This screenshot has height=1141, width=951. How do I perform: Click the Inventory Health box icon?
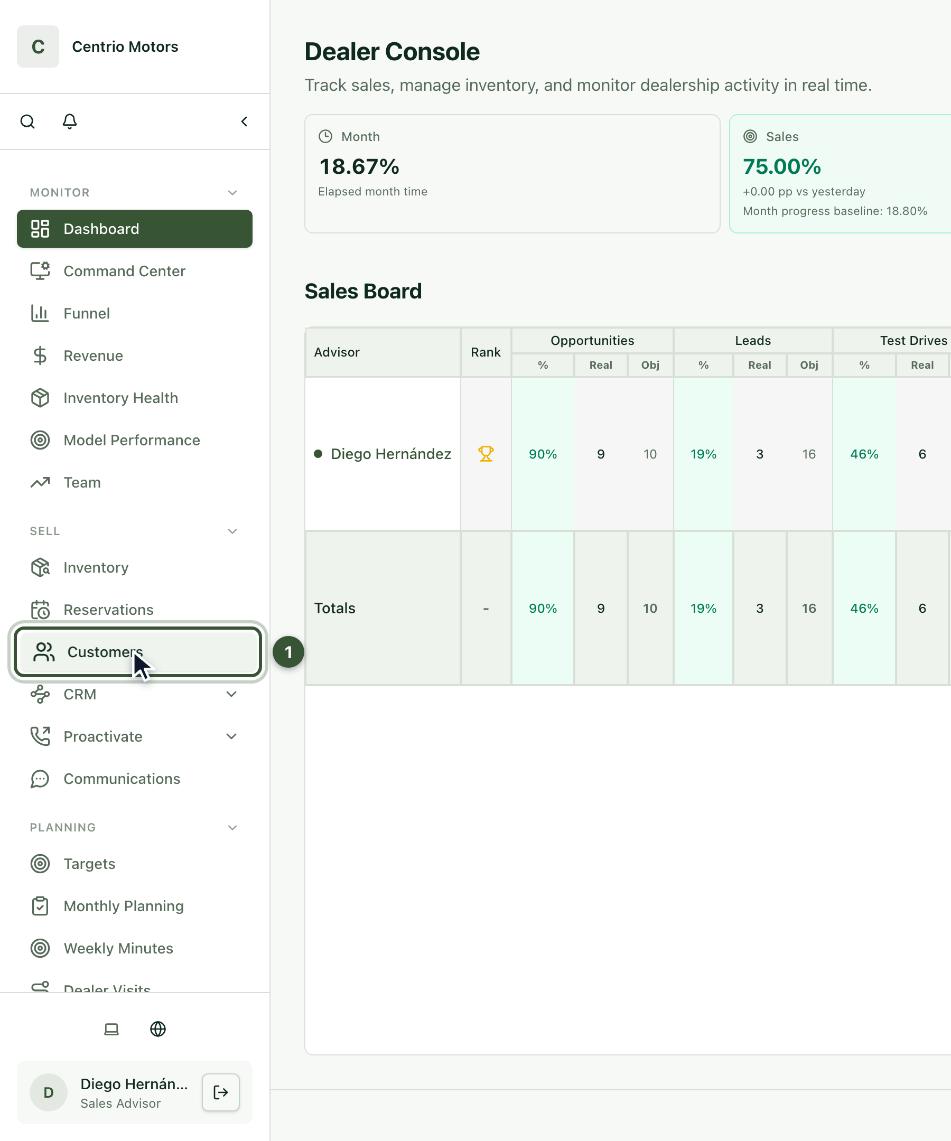[x=40, y=398]
